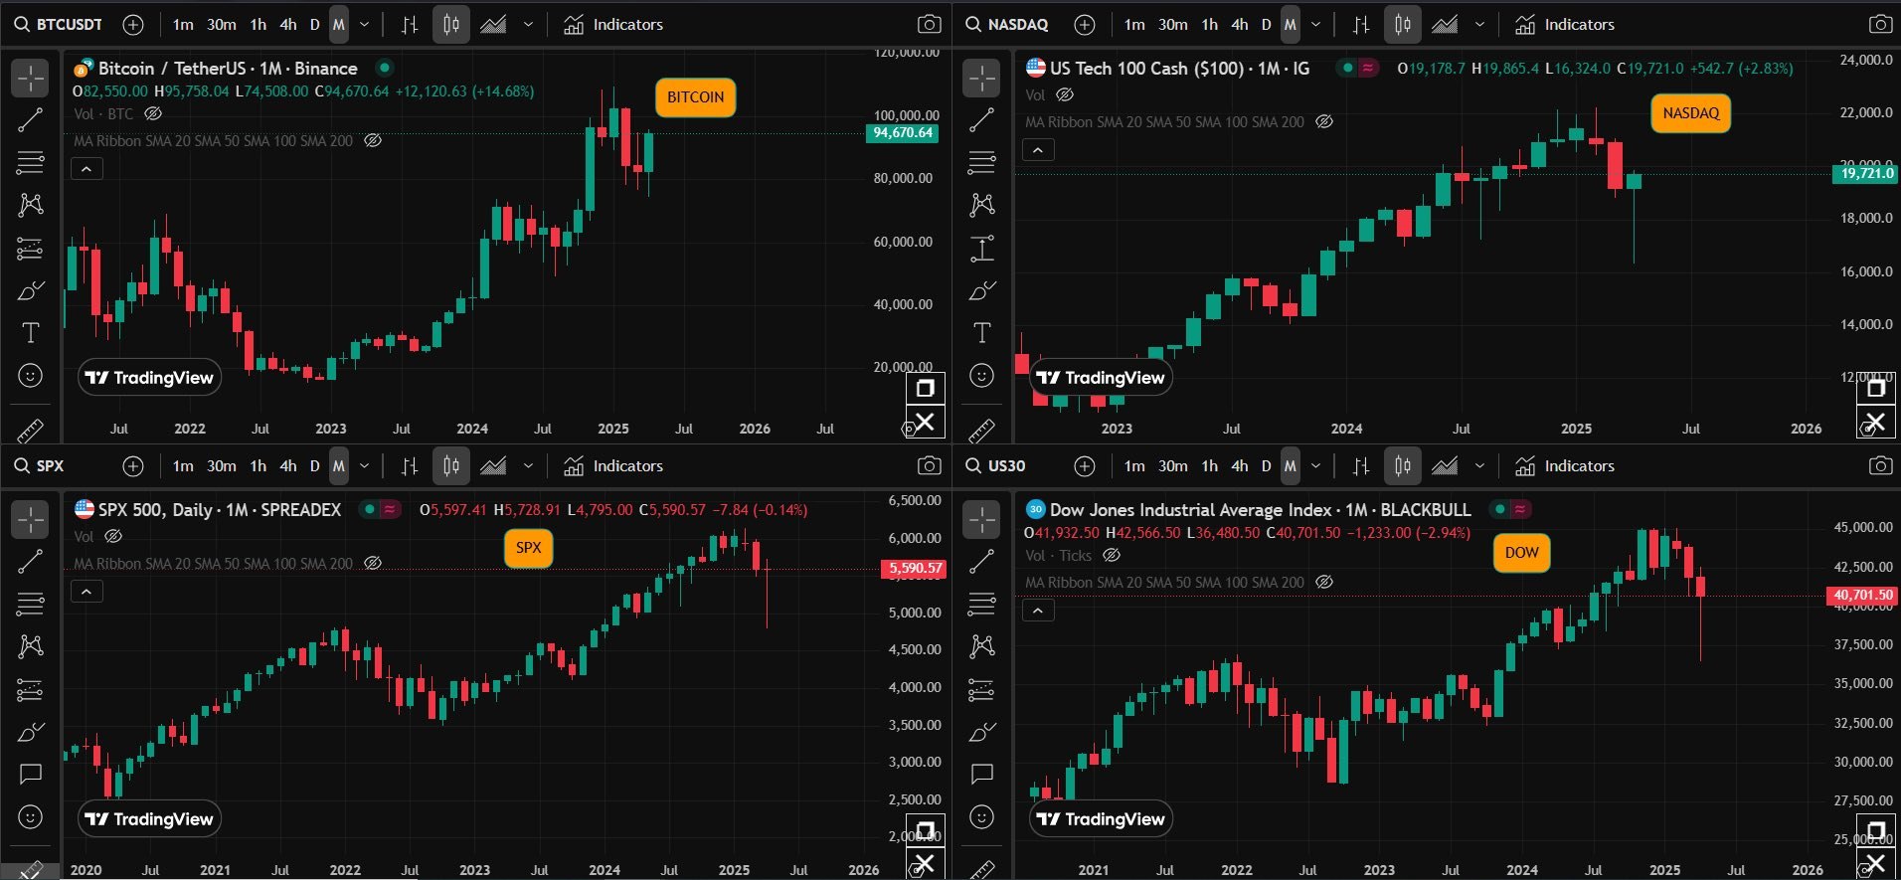Viewport: 1901px width, 880px height.
Task: Take snapshot of BTCUSDT chart
Action: (x=929, y=24)
